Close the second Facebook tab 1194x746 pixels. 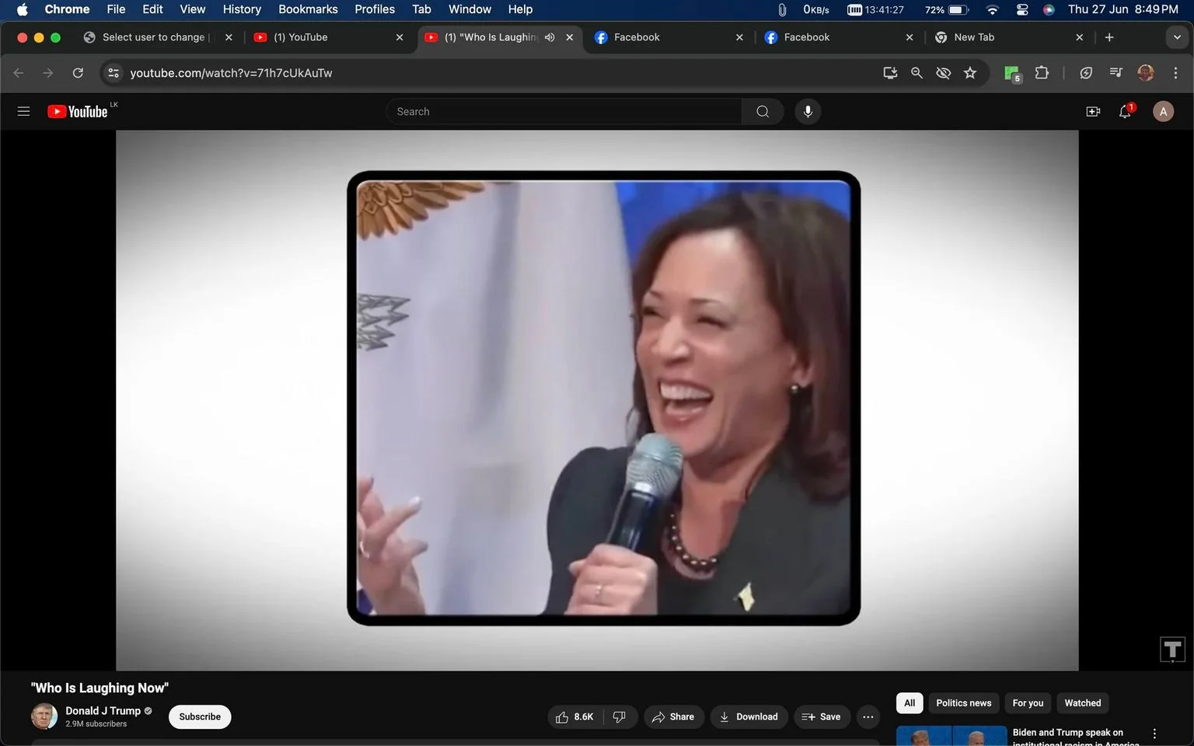[909, 37]
